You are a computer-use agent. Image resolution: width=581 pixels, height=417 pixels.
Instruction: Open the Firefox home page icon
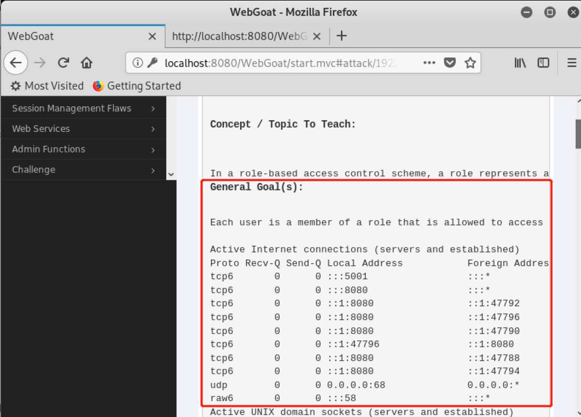tap(86, 63)
